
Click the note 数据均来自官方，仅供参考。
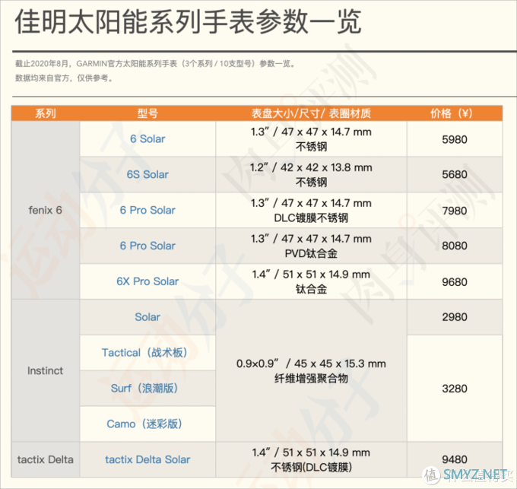[65, 78]
